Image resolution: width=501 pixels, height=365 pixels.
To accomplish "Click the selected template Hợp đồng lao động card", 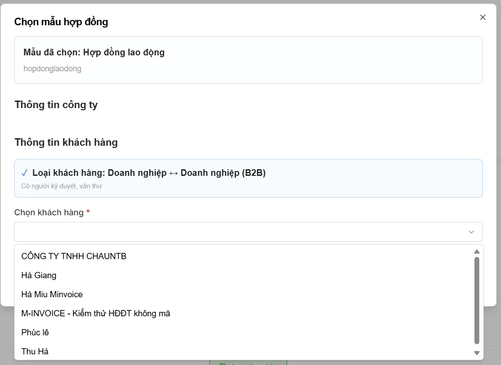I will point(248,60).
